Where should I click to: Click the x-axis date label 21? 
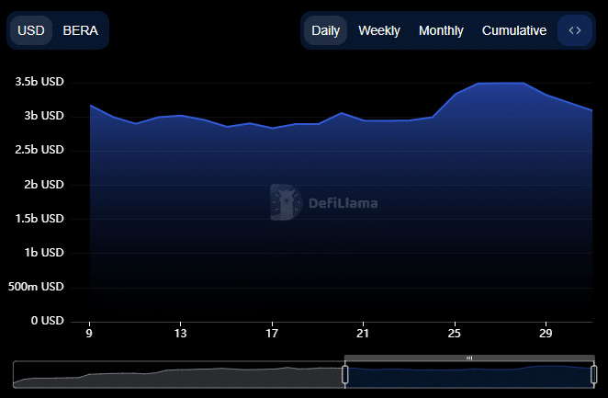tap(364, 332)
